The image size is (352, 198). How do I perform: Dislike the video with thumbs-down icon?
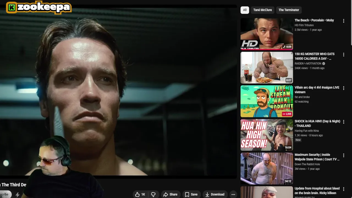tap(153, 194)
